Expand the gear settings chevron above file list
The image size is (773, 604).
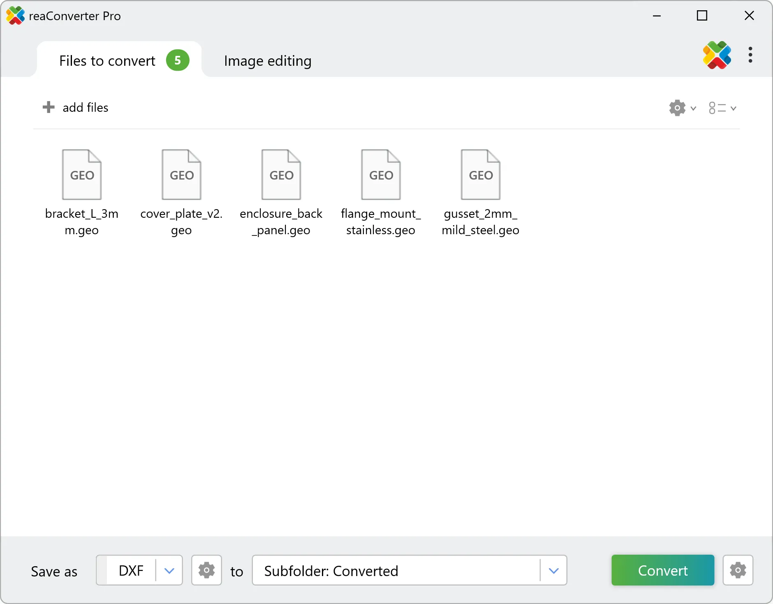693,108
